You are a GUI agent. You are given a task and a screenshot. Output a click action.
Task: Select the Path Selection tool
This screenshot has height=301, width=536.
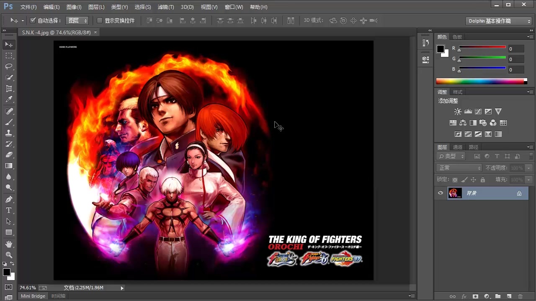point(9,221)
